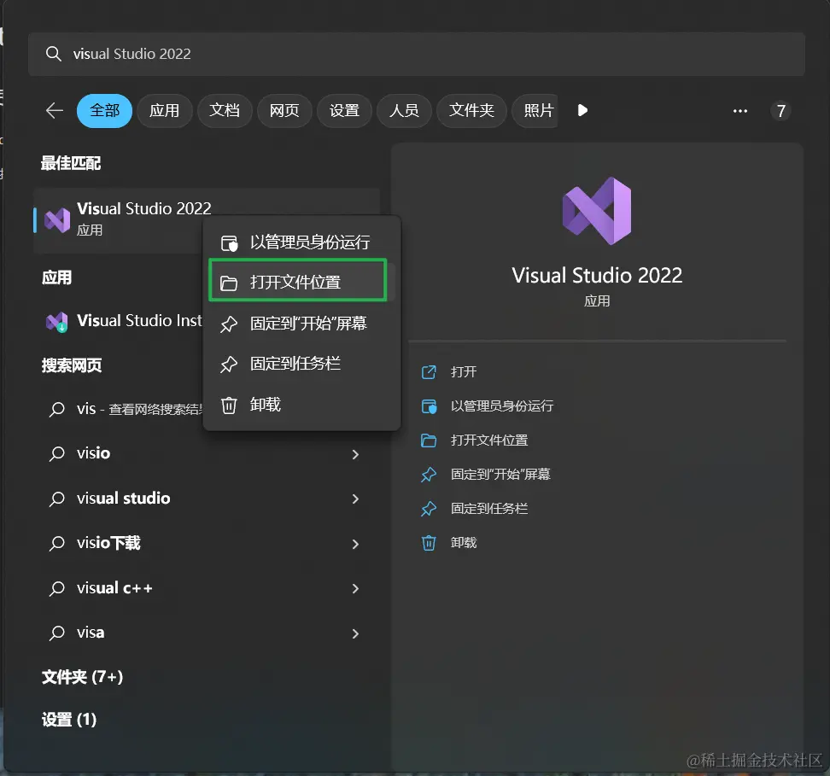
Task: Open the three-dots more options menu
Action: 740,111
